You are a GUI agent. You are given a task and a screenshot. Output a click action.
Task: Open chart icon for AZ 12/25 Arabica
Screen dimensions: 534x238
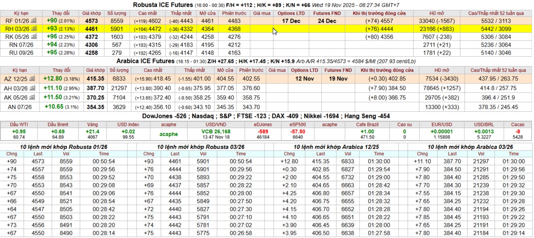pos(32,79)
